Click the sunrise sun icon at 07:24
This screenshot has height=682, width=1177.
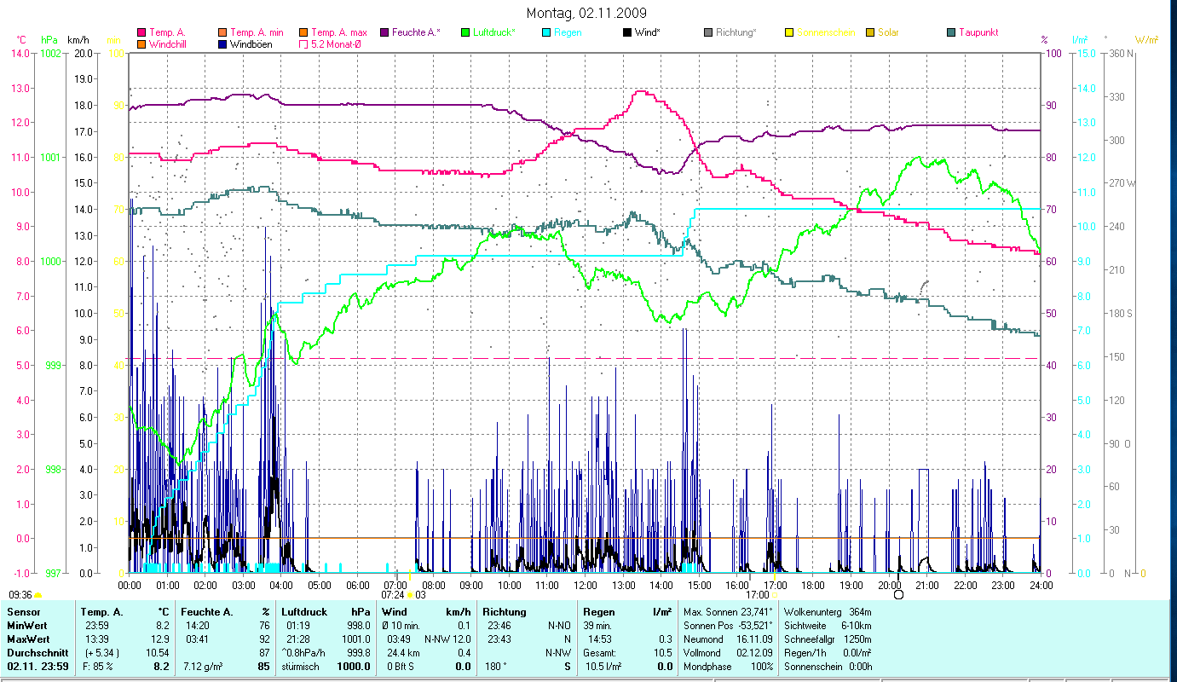tap(410, 595)
